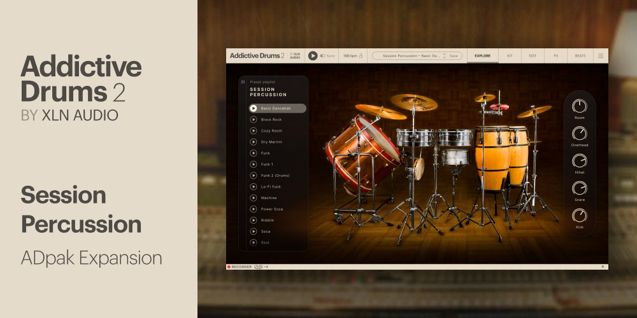The height and width of the screenshot is (318, 637).
Task: Click the 100 bpm tempo field
Action: tap(349, 56)
